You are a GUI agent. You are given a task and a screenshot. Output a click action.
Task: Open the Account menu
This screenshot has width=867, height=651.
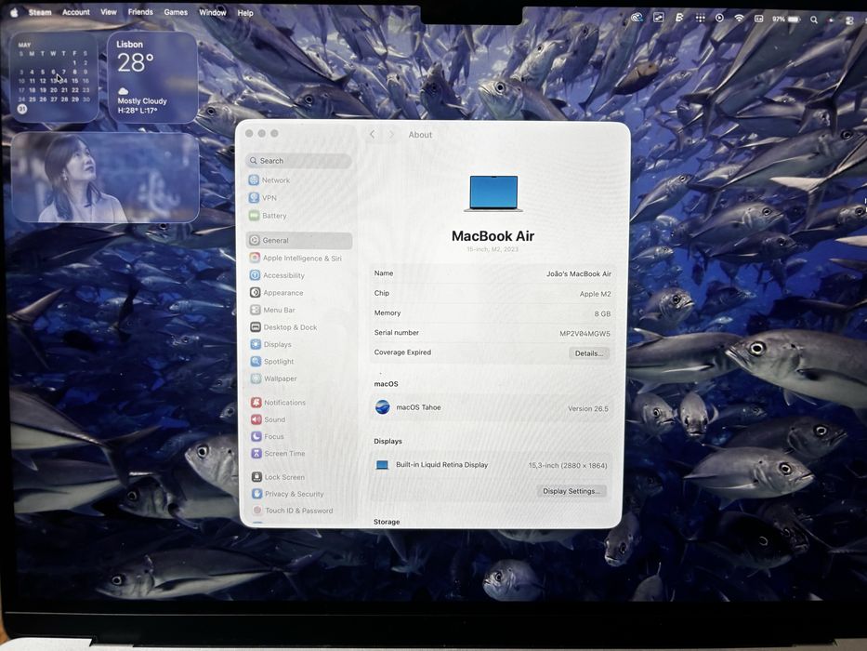[x=76, y=11]
